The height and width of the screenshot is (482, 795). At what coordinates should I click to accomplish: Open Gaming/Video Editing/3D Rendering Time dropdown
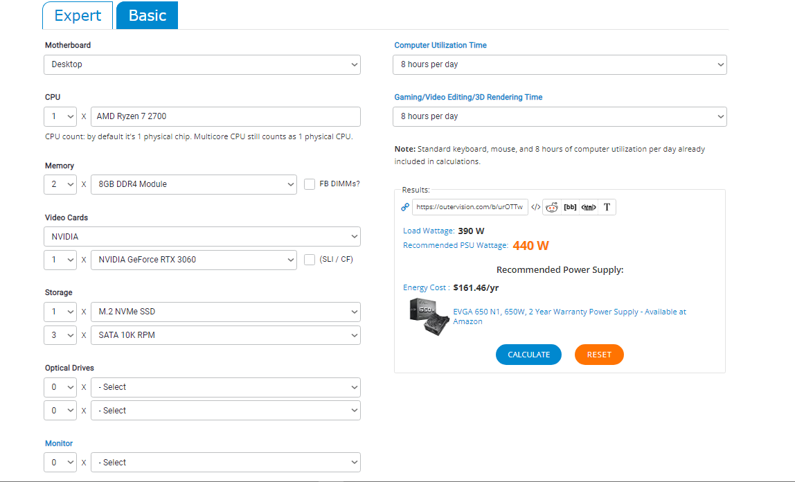(560, 116)
